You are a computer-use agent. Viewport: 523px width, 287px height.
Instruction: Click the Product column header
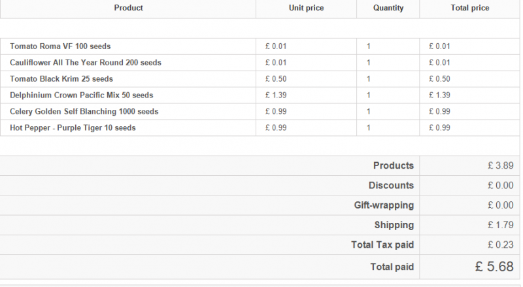tap(128, 8)
